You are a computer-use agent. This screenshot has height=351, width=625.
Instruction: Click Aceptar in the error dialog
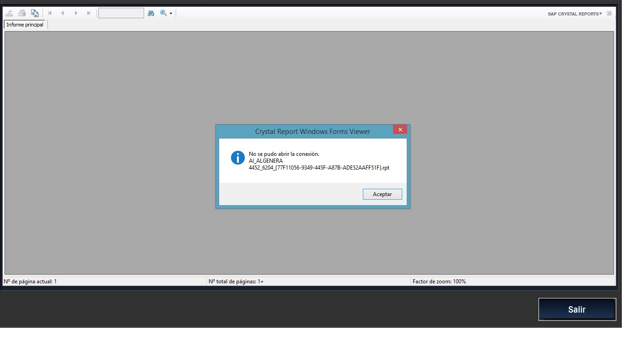[383, 194]
